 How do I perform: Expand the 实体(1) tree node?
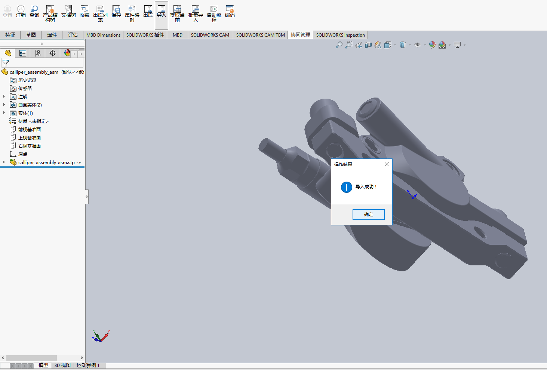coord(4,113)
